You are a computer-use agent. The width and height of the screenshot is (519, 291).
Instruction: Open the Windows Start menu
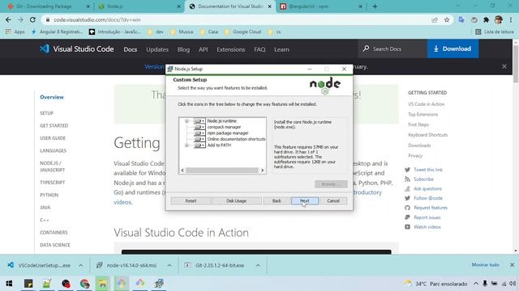(x=9, y=284)
